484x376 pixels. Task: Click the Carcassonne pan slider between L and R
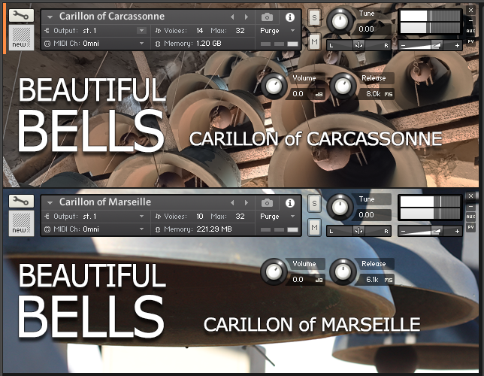[x=359, y=45]
